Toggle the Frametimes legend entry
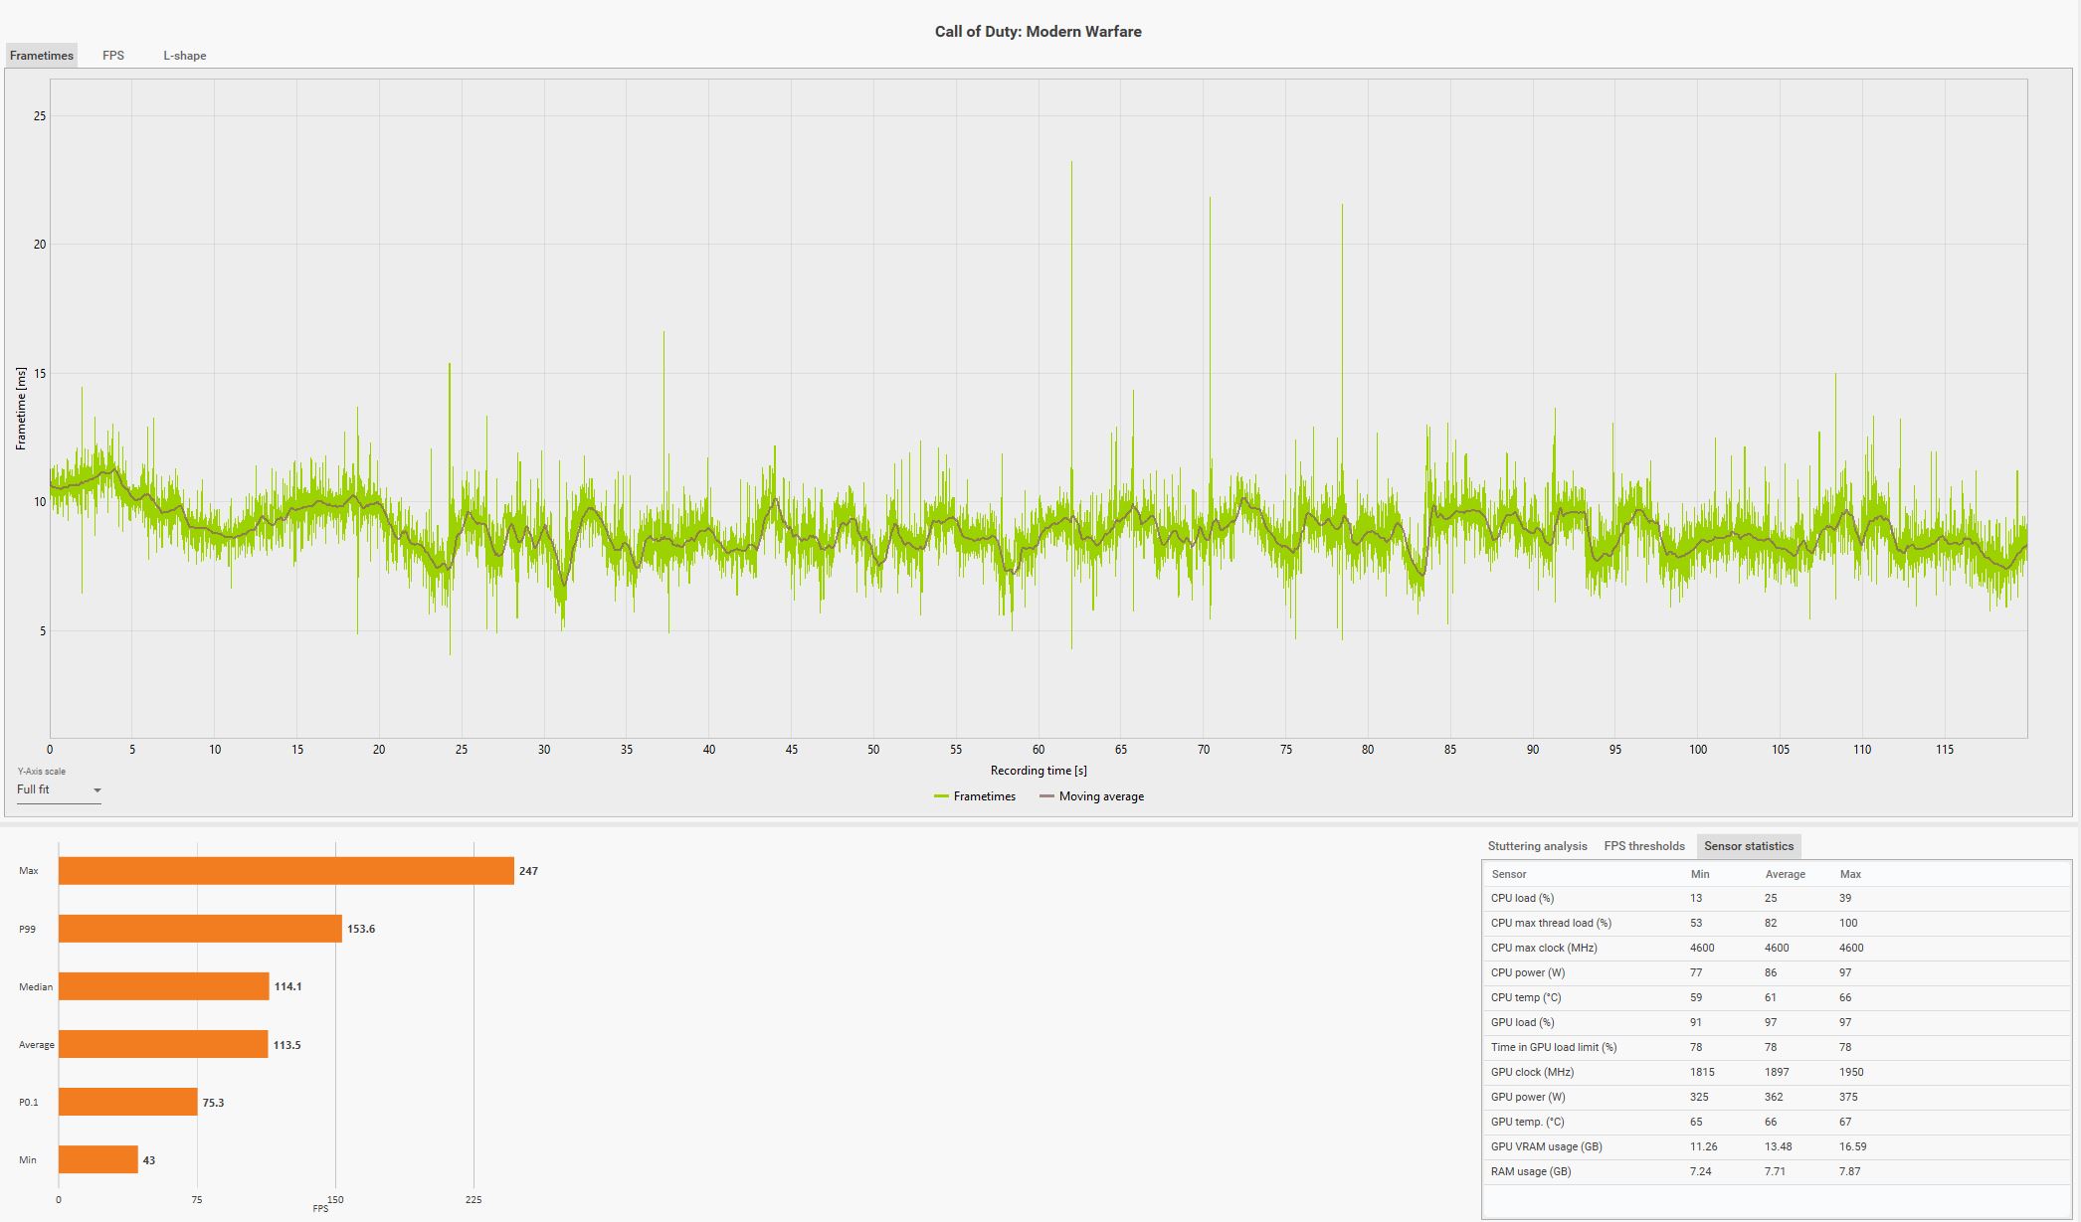2081x1222 pixels. [984, 796]
